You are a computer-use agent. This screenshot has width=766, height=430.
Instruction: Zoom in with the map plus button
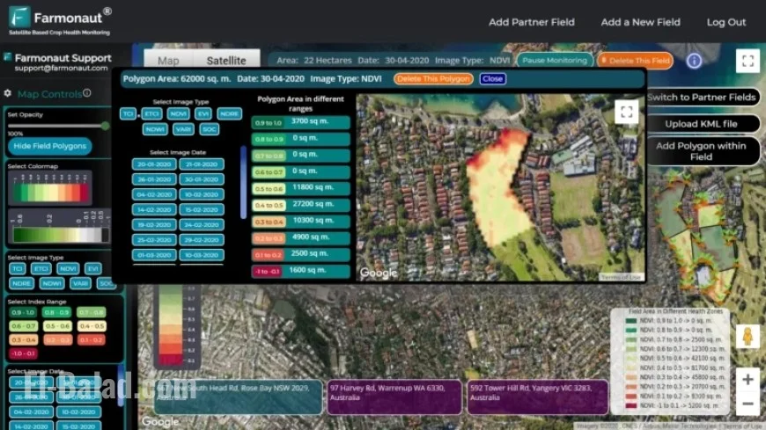(748, 380)
